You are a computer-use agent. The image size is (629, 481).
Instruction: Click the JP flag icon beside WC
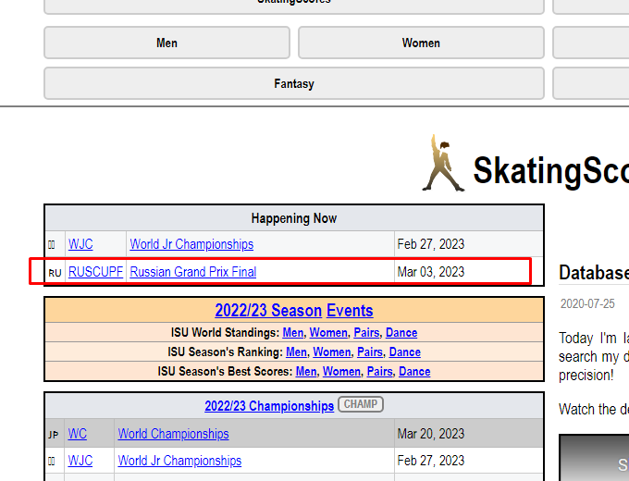click(x=54, y=434)
